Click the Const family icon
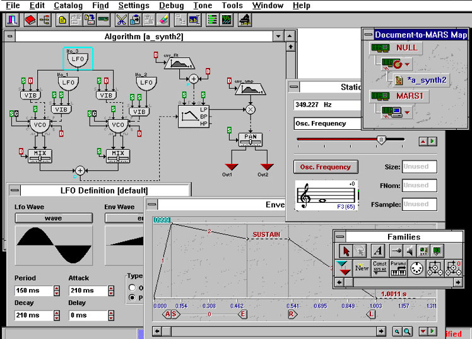 (x=380, y=267)
